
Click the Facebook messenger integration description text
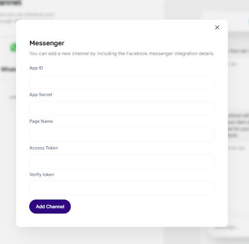pyautogui.click(x=122, y=54)
